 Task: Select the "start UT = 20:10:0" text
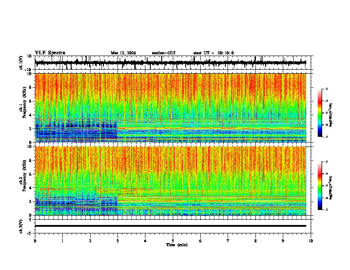click(213, 53)
